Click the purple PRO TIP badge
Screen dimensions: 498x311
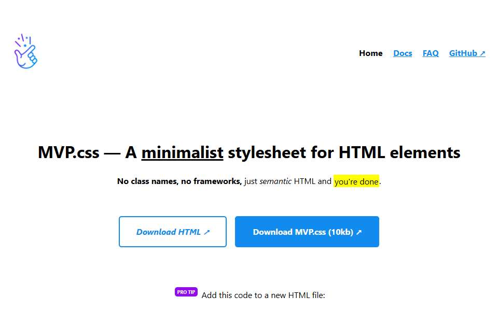click(x=186, y=292)
